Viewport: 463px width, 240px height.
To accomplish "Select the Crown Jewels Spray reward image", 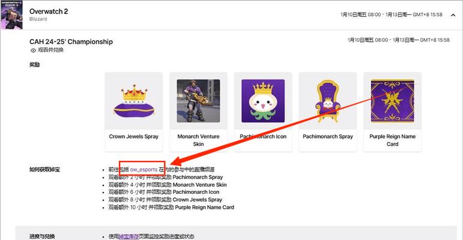I will [x=133, y=101].
